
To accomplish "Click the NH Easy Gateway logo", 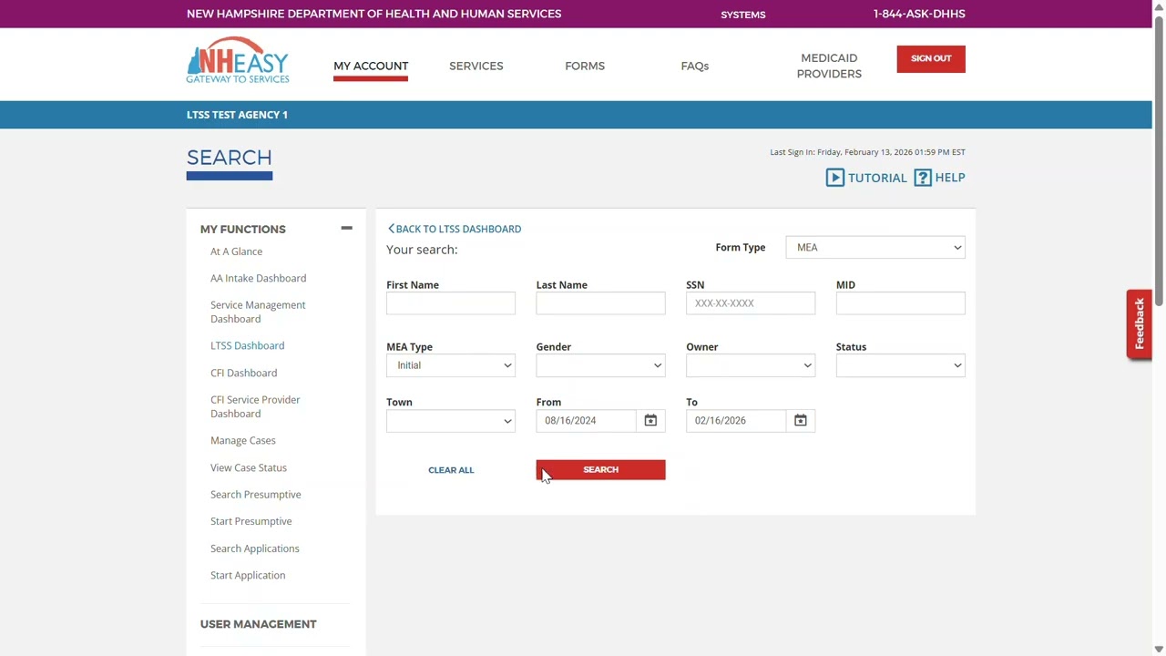I will tap(238, 61).
